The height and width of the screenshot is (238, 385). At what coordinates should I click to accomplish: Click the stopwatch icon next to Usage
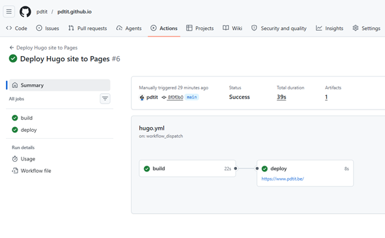(15, 159)
